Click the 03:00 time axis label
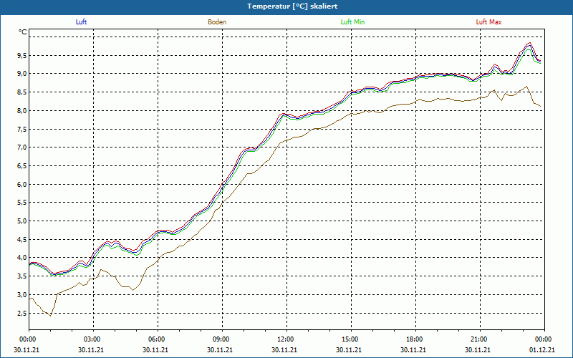Viewport: 573px width, 358px height. pos(93,339)
